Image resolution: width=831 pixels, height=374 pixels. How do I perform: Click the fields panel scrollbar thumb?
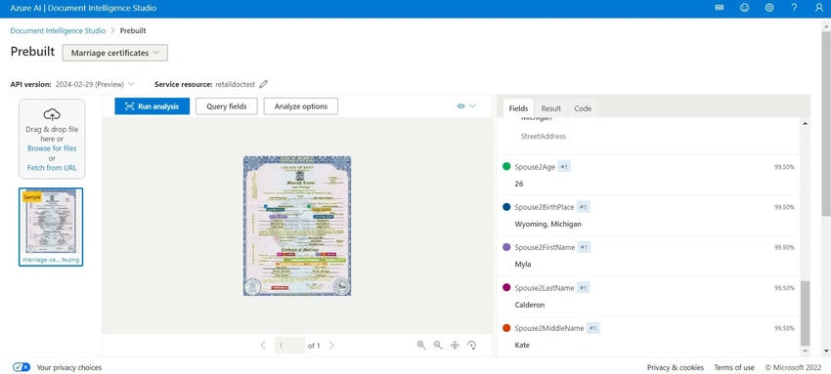click(x=805, y=312)
